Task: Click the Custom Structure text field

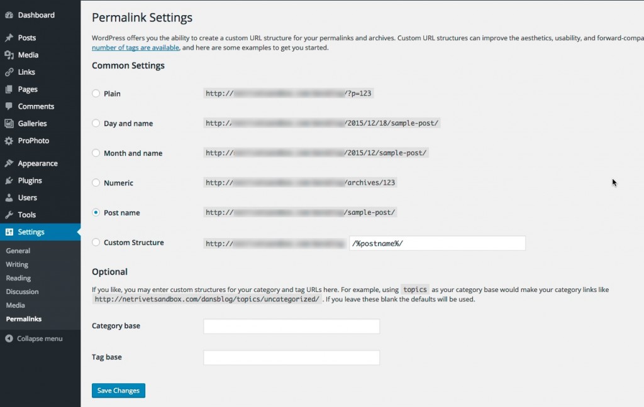Action: (438, 243)
